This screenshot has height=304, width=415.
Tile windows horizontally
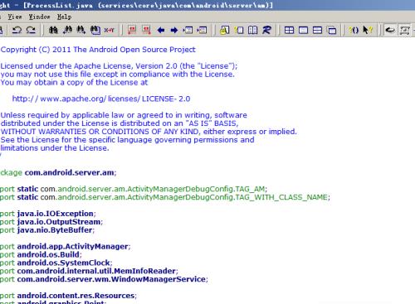(317, 30)
